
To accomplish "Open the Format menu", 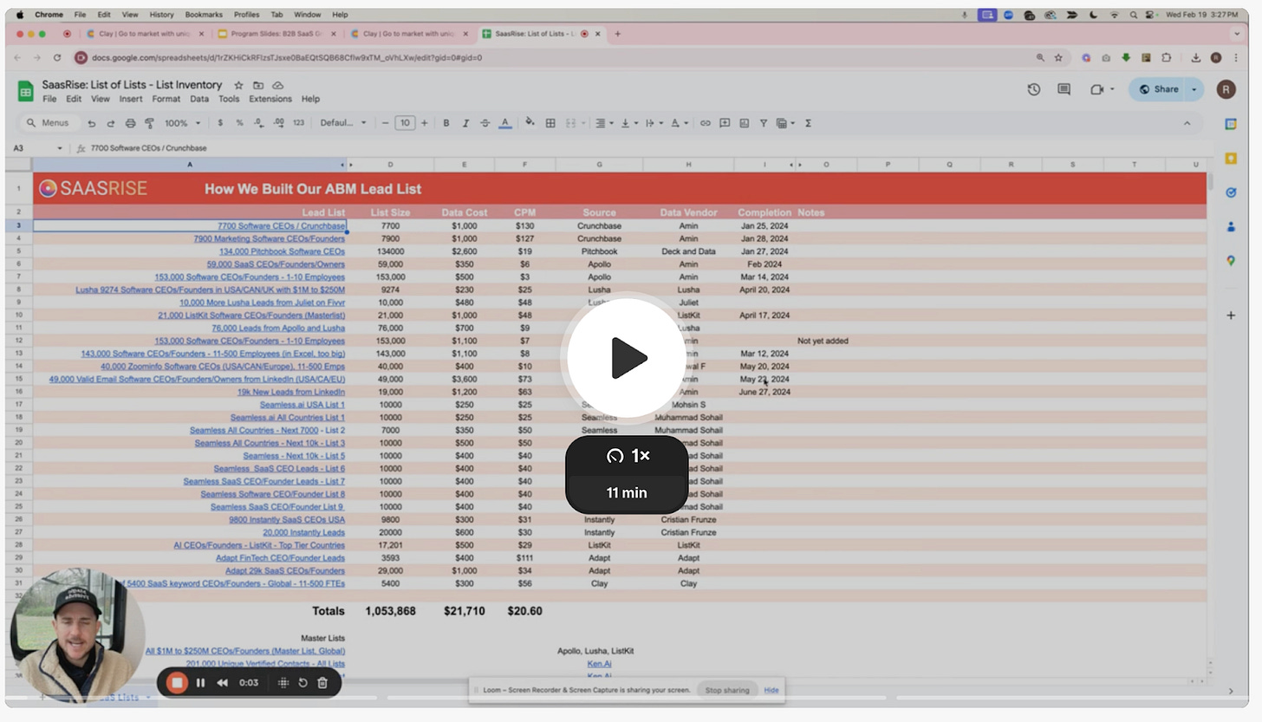I will pos(166,99).
